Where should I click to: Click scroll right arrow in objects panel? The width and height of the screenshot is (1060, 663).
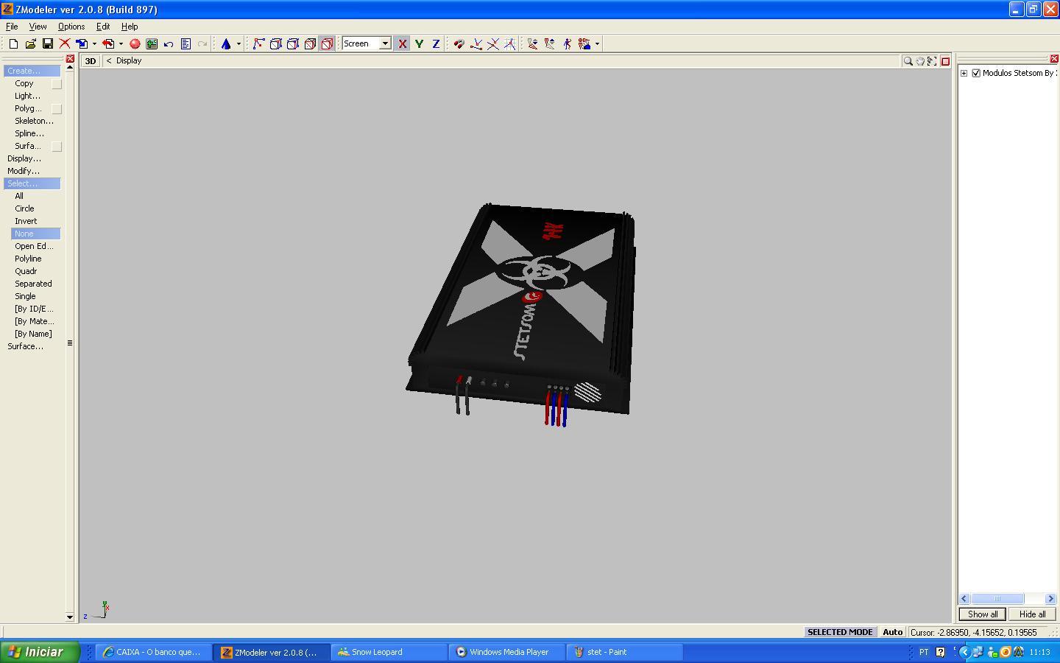coord(1050,599)
